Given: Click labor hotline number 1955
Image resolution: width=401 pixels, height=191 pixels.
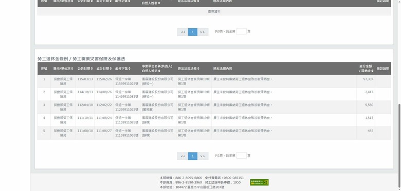Looking at the screenshot, I should pyautogui.click(x=237, y=183).
